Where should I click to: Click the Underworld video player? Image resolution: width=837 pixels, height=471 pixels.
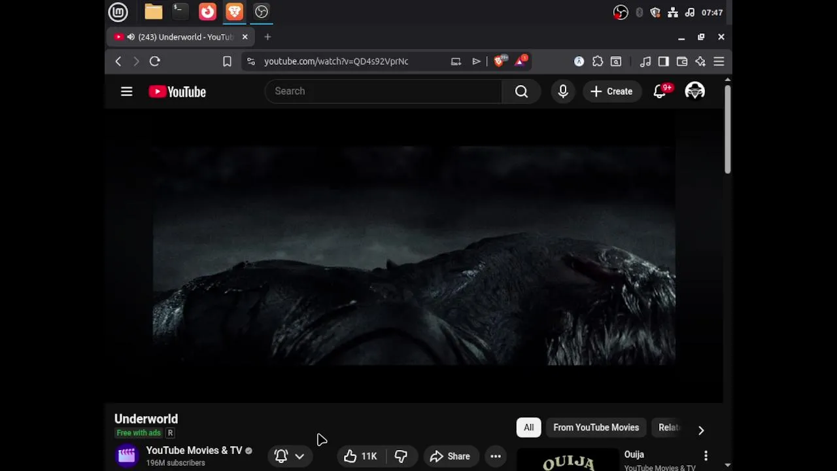[x=413, y=255]
